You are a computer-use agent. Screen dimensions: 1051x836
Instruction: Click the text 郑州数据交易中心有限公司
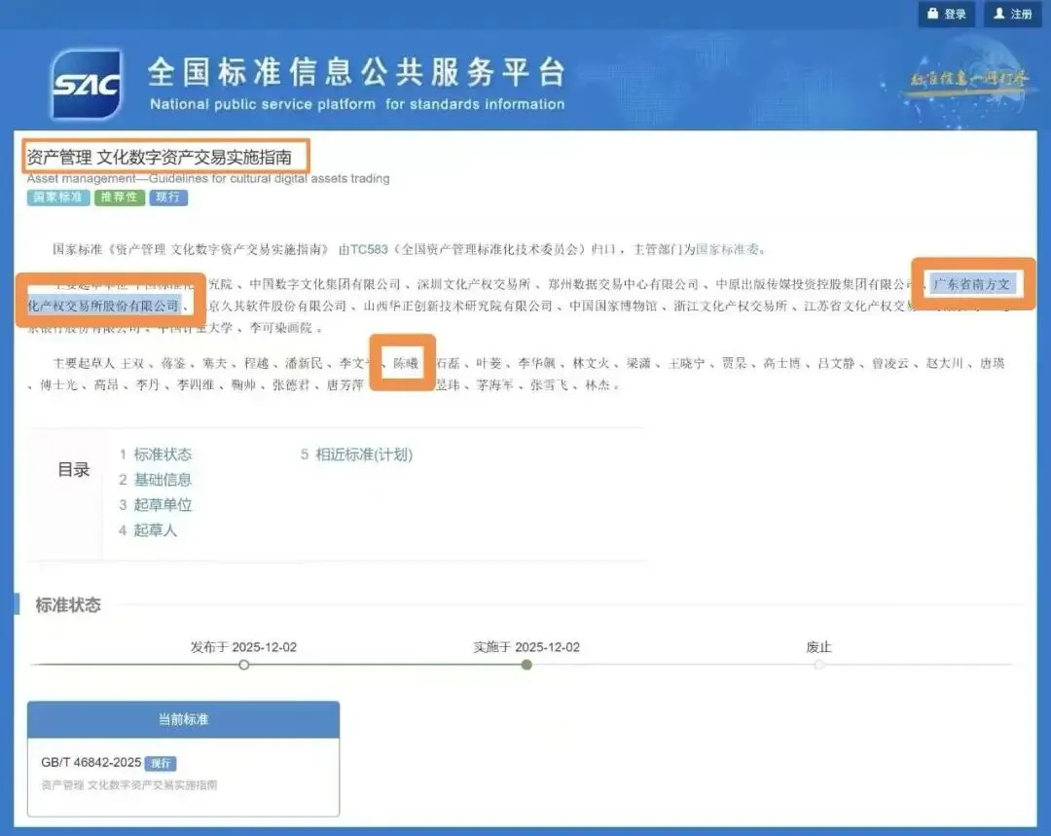(624, 284)
